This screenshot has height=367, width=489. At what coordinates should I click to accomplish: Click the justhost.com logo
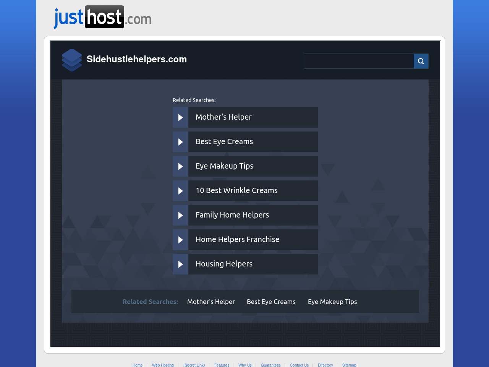click(103, 17)
